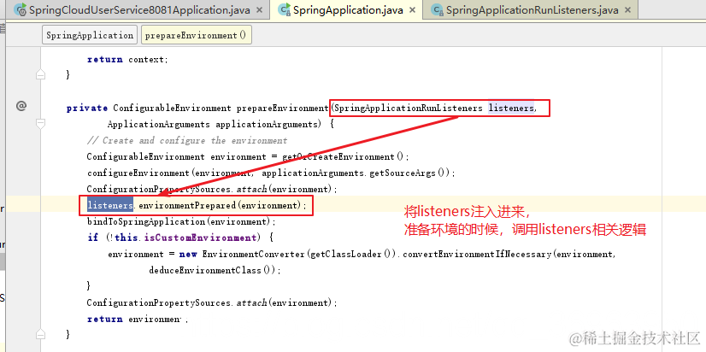Viewport: 706px width, 352px height.
Task: Click bindToSpringApplication(environment) call
Action: 179,221
